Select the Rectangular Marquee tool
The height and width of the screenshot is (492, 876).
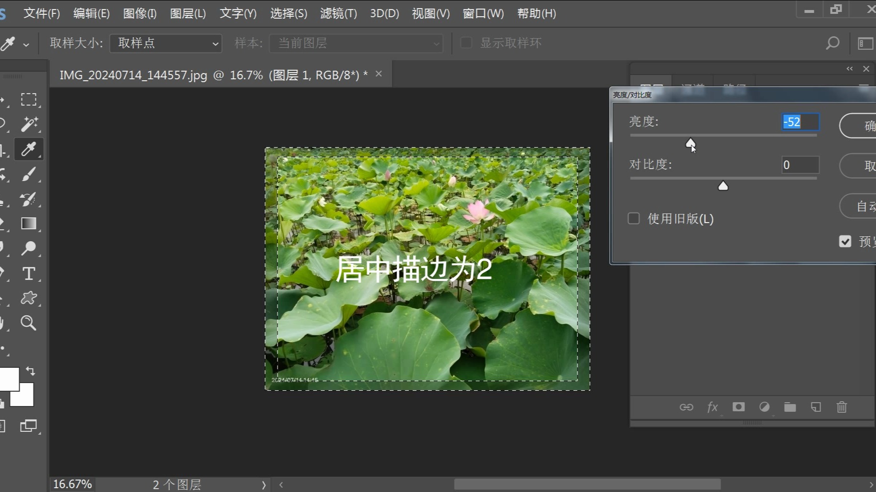point(29,99)
